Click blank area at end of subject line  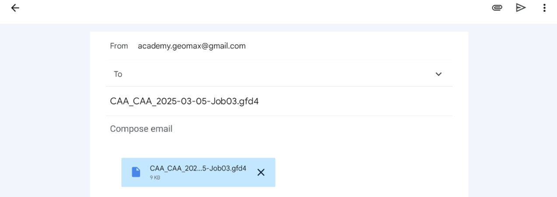(350, 101)
